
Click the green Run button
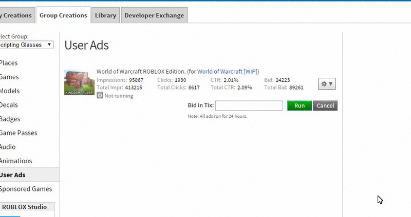click(x=300, y=106)
